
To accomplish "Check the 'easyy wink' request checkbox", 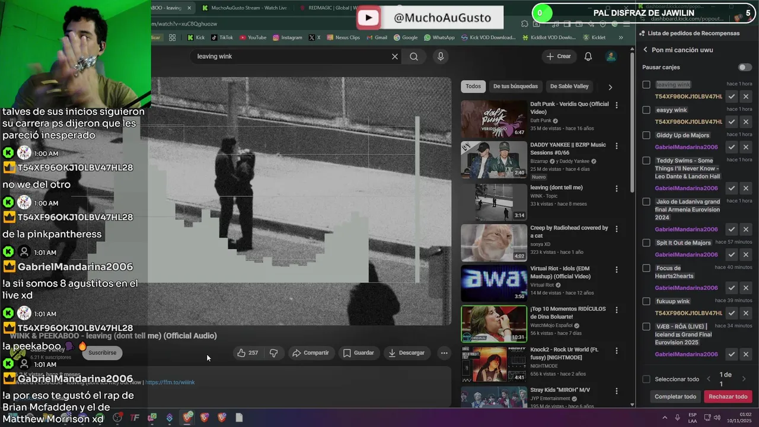I will [x=646, y=110].
